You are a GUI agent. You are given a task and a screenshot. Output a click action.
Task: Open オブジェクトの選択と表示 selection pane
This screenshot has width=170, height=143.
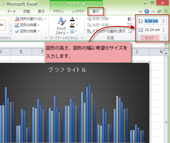106,31
